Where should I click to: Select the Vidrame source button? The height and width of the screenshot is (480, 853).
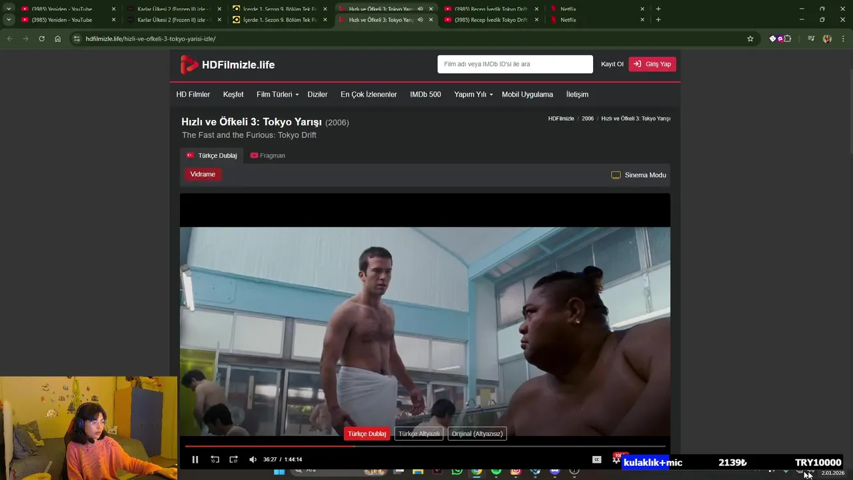[x=203, y=174]
